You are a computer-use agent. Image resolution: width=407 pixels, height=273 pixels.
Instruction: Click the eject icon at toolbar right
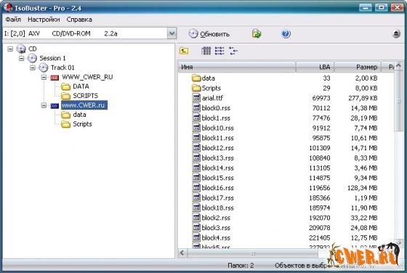(396, 34)
